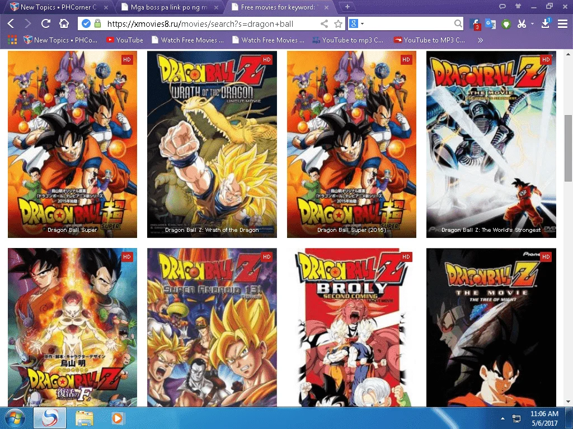
Task: Click the address bar URL field
Action: [212, 23]
